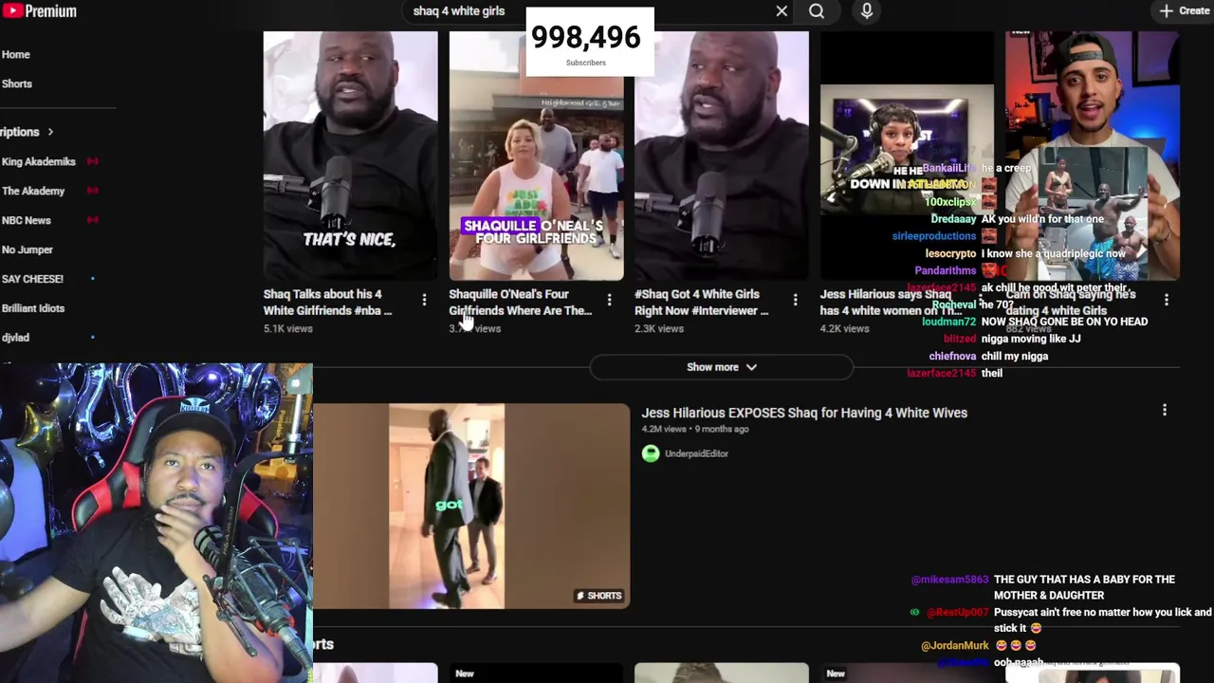Open the options menu for 'Shaquille O'Neal's Four'
This screenshot has width=1214, height=683.
[609, 301]
